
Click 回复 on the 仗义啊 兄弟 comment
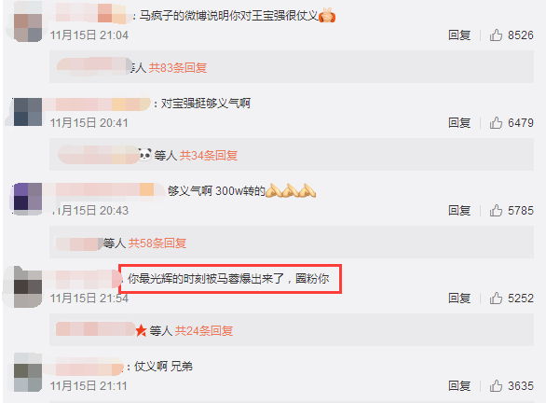(x=459, y=386)
